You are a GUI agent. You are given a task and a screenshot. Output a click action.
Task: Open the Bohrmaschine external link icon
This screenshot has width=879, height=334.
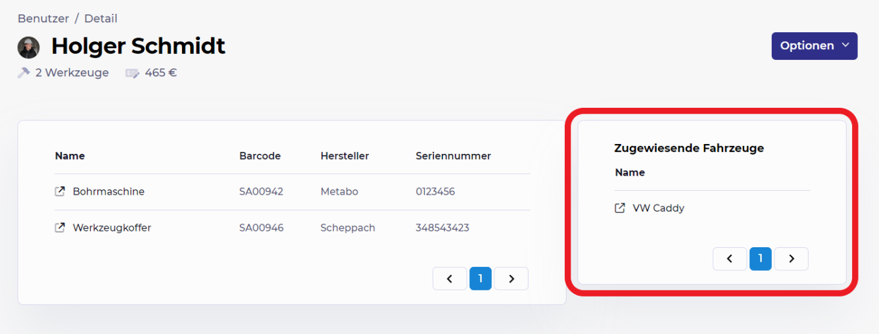(x=60, y=191)
